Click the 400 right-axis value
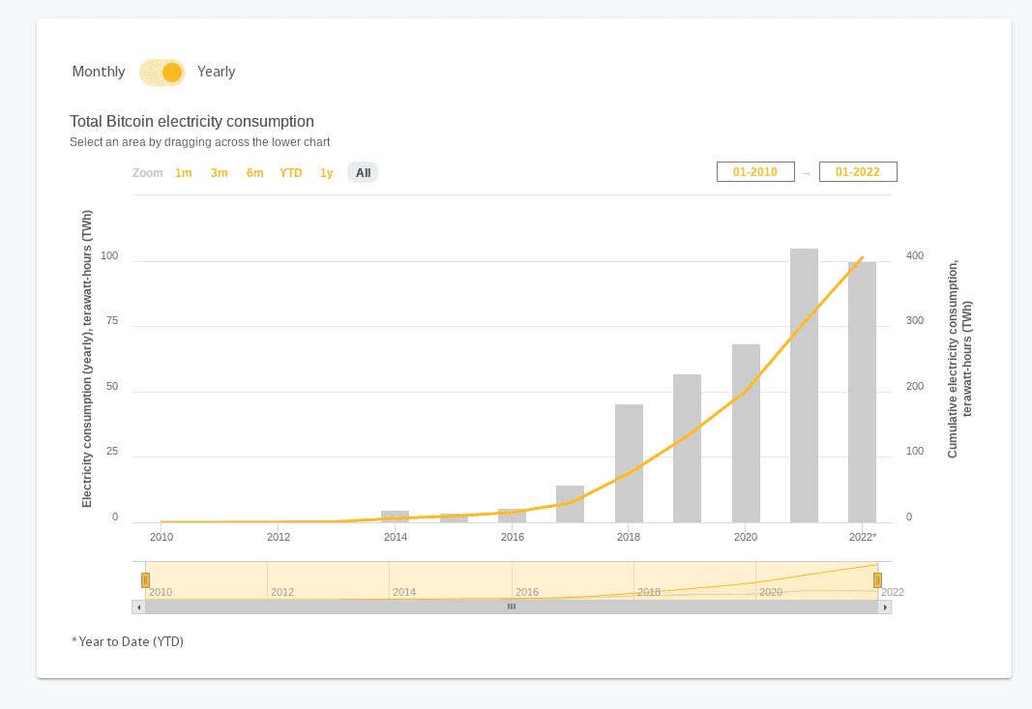 (x=915, y=256)
